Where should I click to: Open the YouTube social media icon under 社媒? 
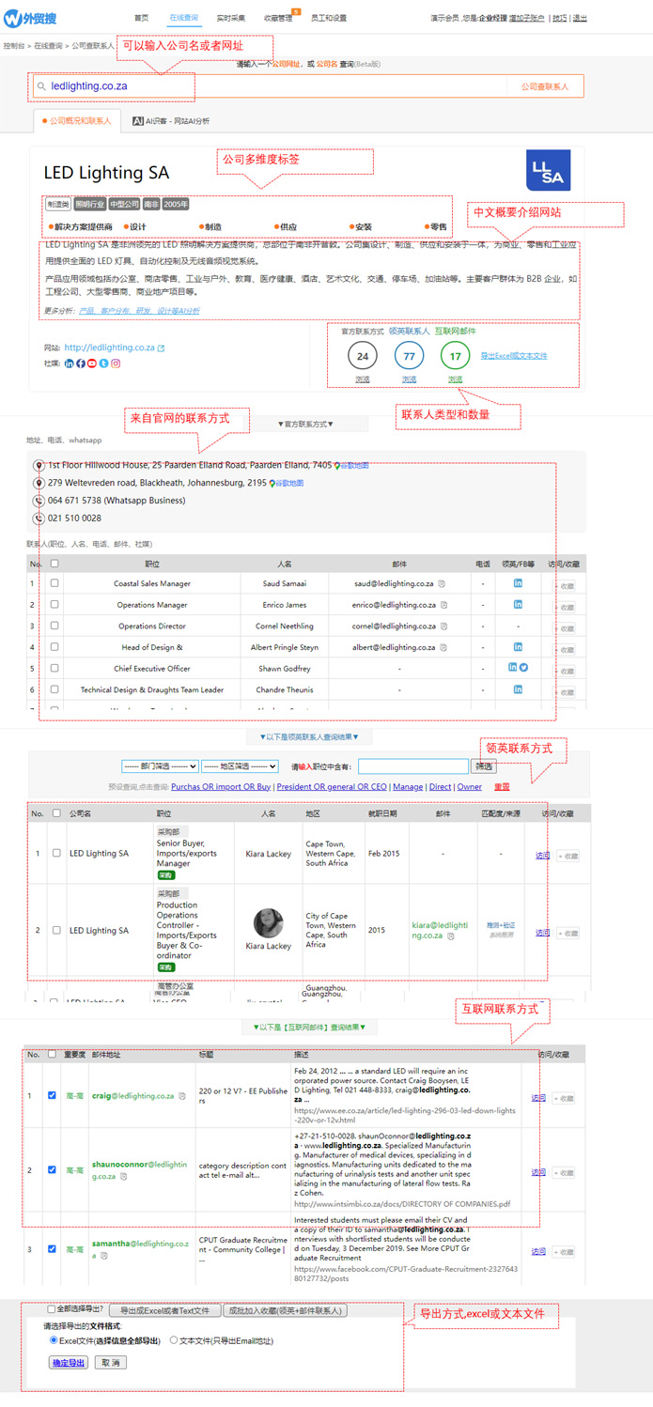92,363
